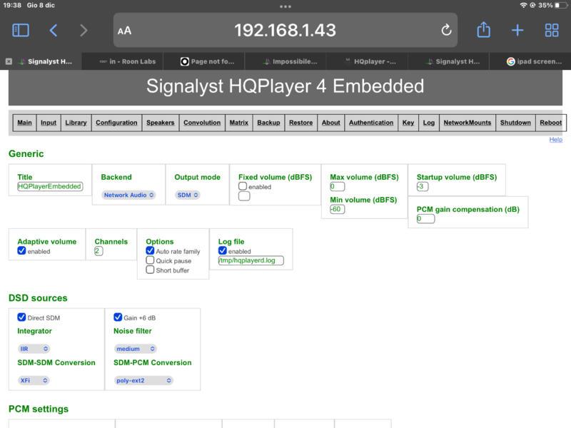Click the Help link
Viewport: 571px width, 428px height.
pos(555,139)
